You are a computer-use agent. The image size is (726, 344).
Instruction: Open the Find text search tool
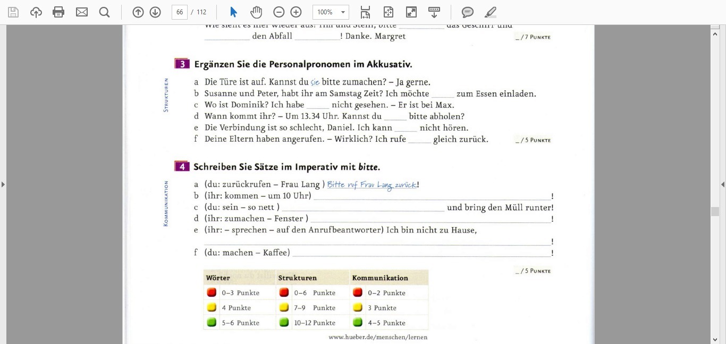coord(104,12)
